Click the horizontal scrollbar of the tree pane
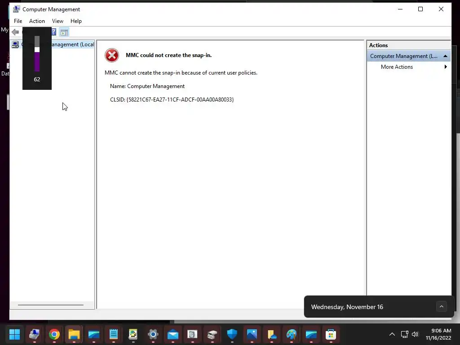Screen dimensions: 460x345 51,305
